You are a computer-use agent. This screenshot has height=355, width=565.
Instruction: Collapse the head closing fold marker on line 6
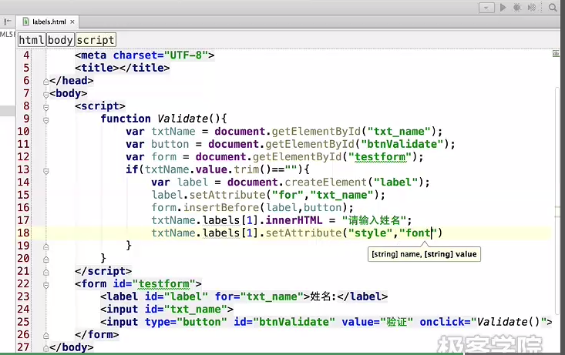click(45, 82)
